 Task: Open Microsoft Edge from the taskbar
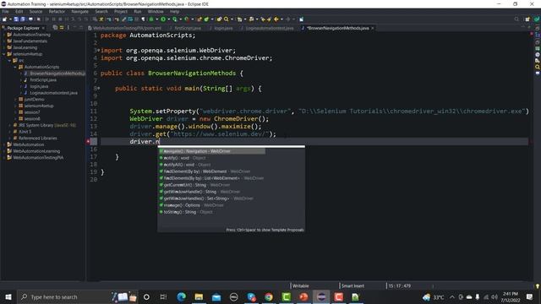[x=182, y=296]
